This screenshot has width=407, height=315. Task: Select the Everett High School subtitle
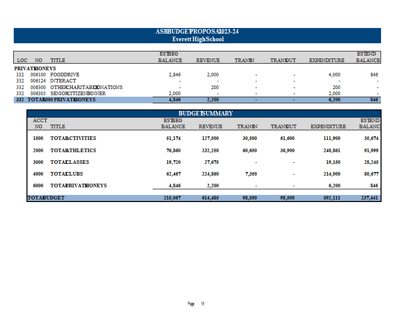click(198, 39)
